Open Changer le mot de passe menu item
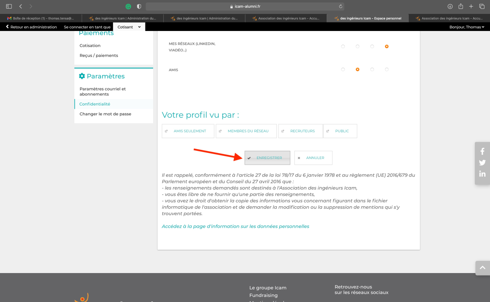Screen dimensions: 490x302 (105, 114)
